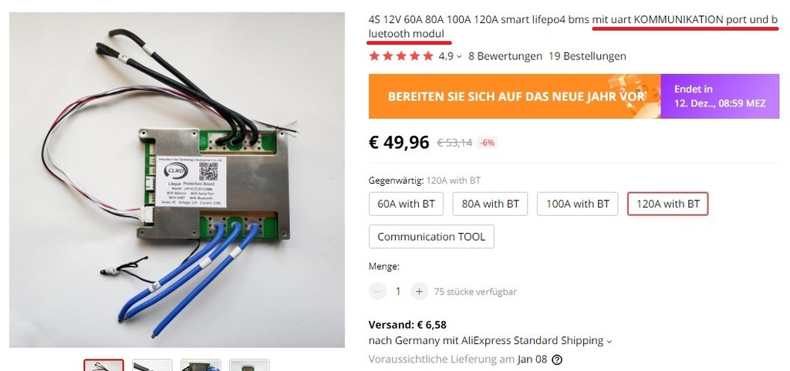
Task: Choose the Communication TOOL option
Action: click(x=431, y=237)
